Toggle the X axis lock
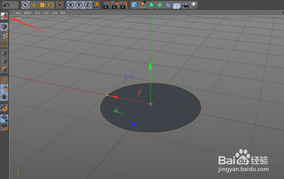Screen dimensions: 284x179 pos(70,5)
